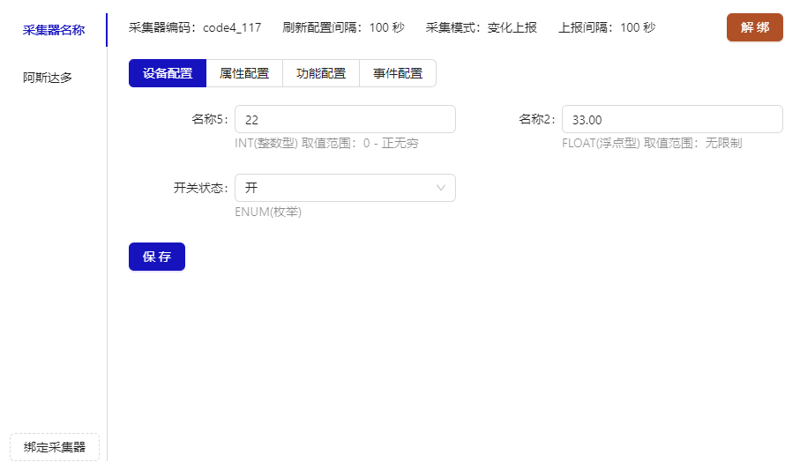Click the FLOAT(浮点型) range hint text
Viewport: 785px width, 470px height.
tap(652, 143)
